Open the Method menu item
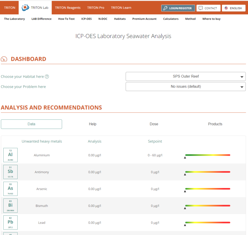Viewport: 248px width, 235px height. [191, 19]
